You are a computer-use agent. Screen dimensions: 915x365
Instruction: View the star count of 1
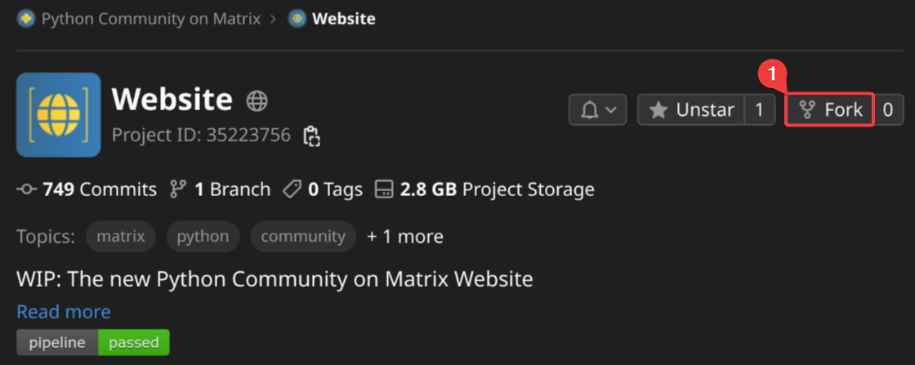pos(760,109)
